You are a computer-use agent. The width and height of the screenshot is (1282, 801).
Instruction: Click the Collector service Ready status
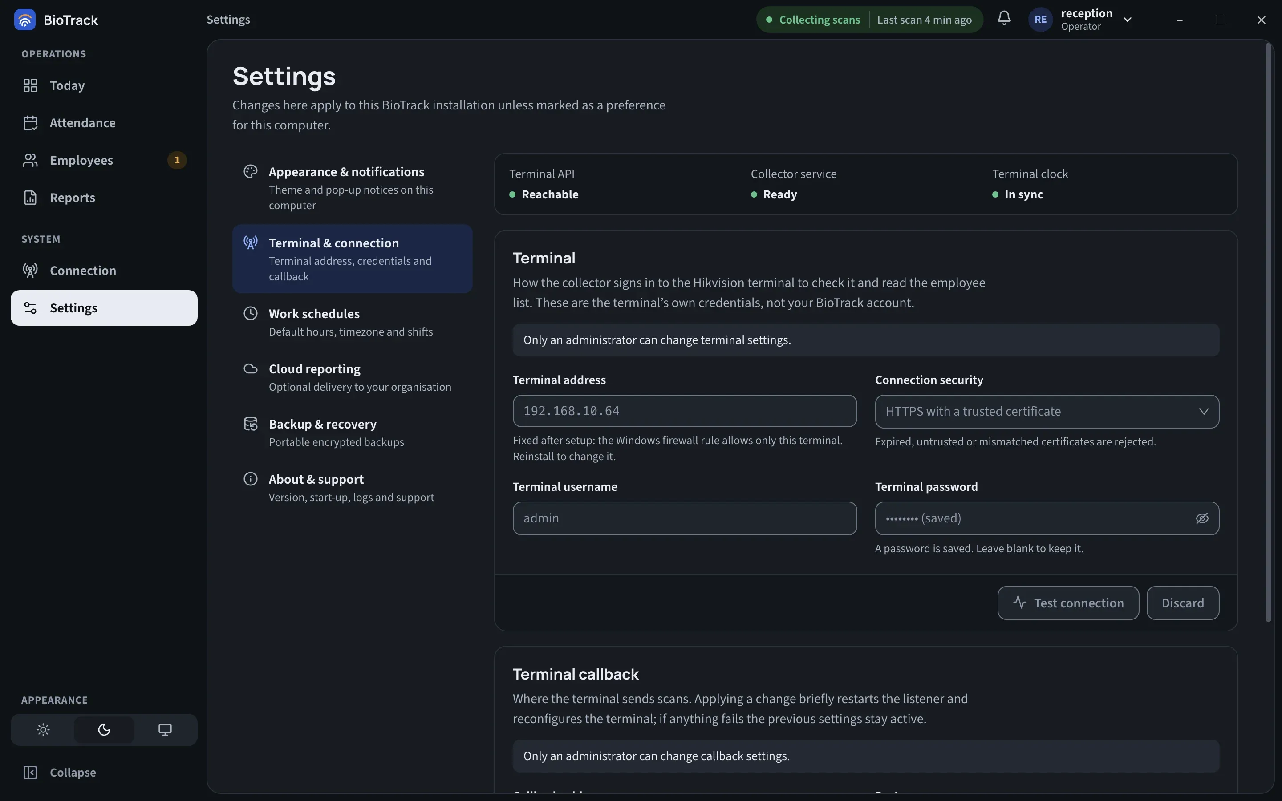[x=774, y=194]
